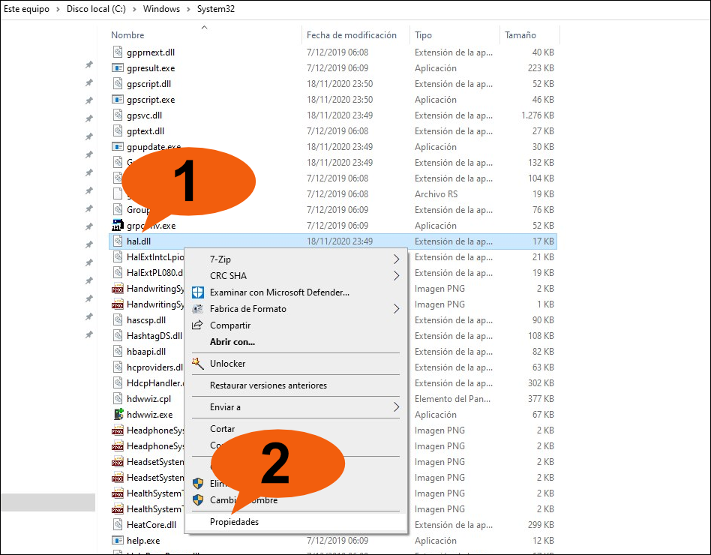Click the Unlocker wand icon

click(198, 363)
